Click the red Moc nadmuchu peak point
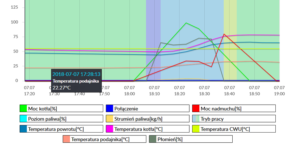Viewport: 289px width, 151px height. pyautogui.click(x=224, y=34)
